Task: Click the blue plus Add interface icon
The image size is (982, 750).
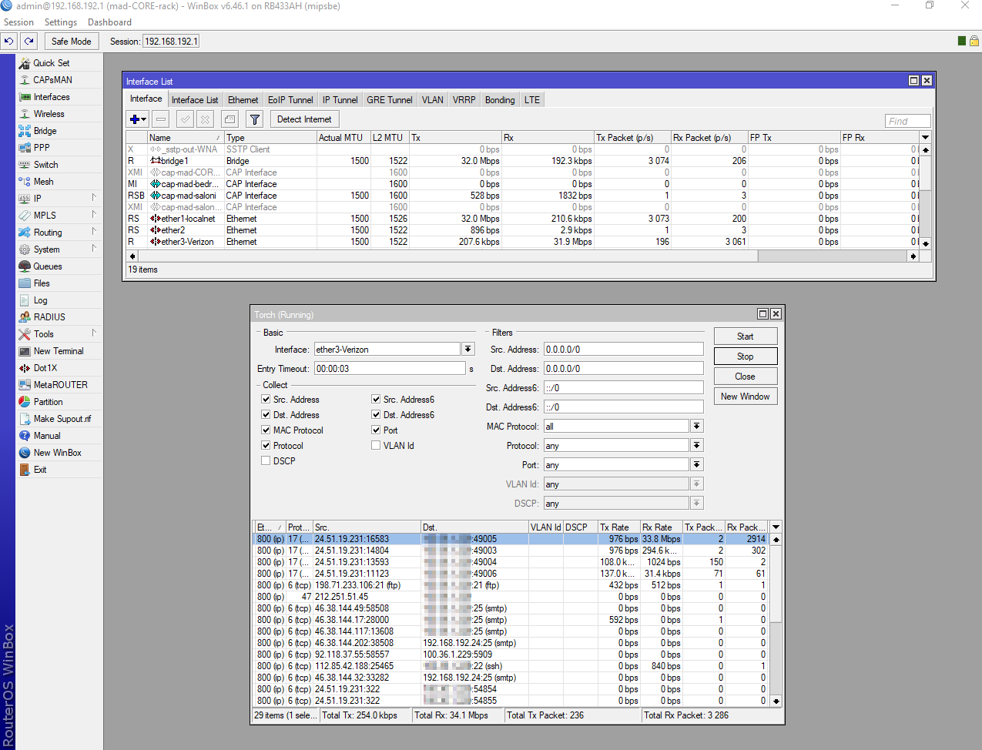Action: [135, 119]
